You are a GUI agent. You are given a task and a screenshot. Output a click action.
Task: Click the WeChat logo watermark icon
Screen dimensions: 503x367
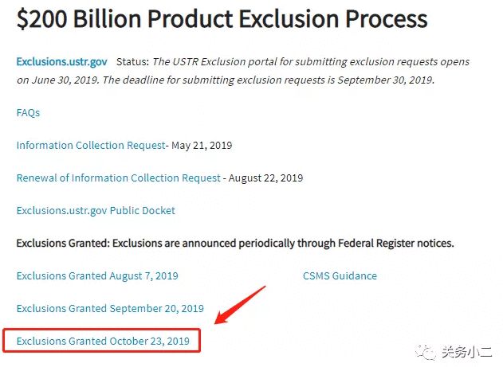click(426, 352)
